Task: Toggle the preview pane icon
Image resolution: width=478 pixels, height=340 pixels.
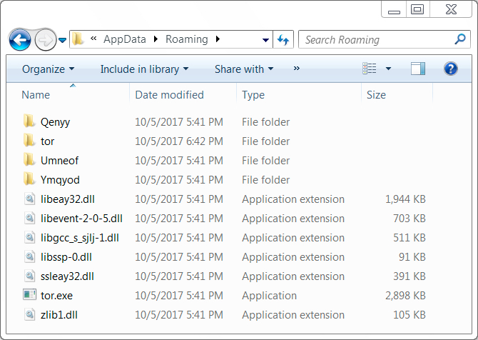Action: click(x=418, y=69)
